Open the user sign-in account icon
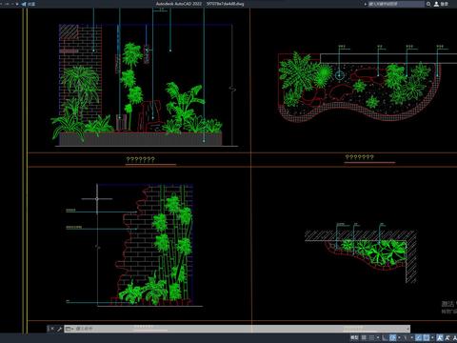The height and width of the screenshot is (343, 457). [x=436, y=4]
